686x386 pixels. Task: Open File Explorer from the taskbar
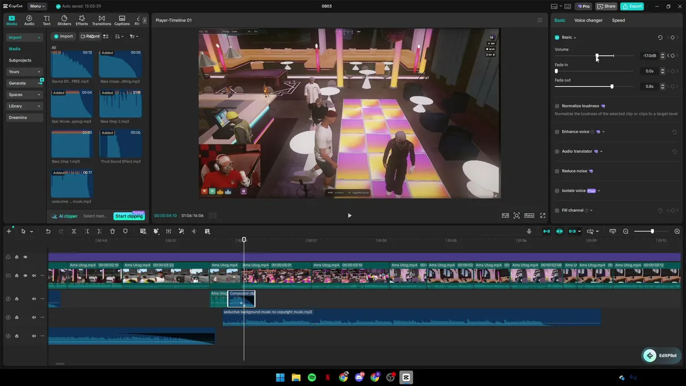(296, 377)
